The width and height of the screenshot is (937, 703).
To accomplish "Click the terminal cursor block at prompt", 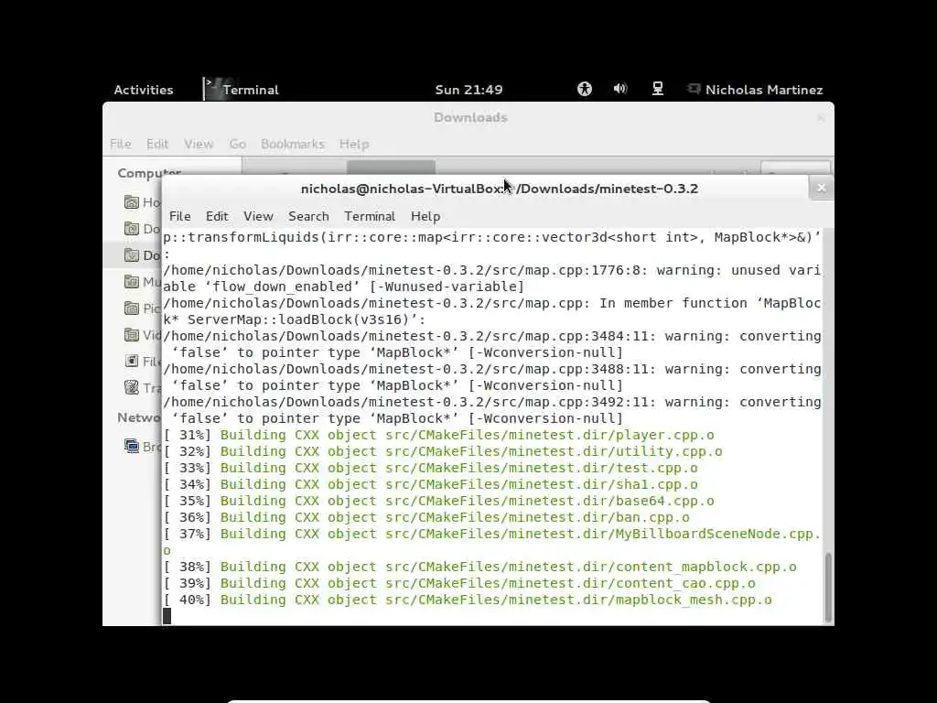I will [x=167, y=616].
